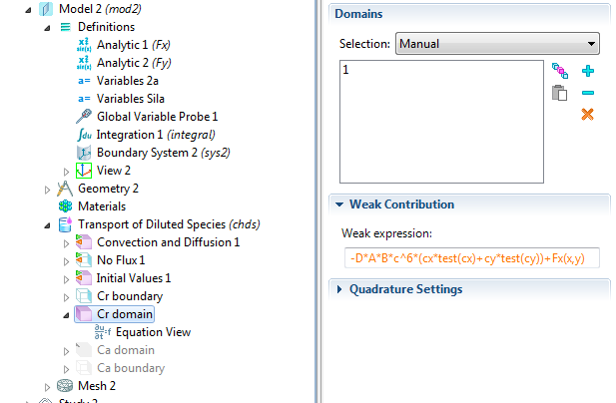This screenshot has height=403, width=616.
Task: Click the Global Variable Probe 1 icon
Action: click(85, 117)
